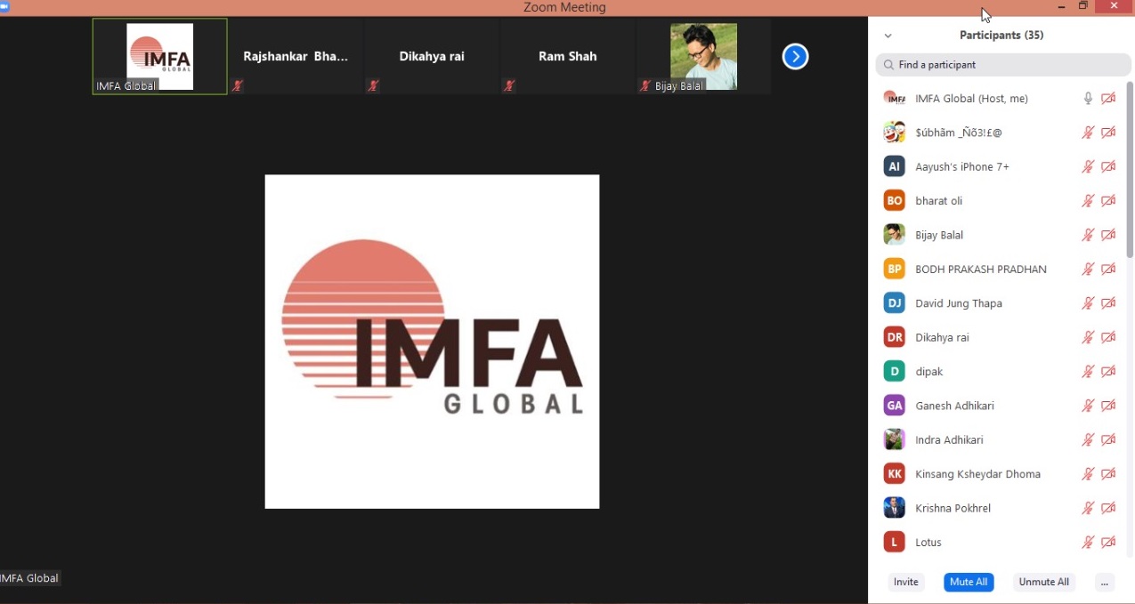
Task: Click Krishna Pokhrel's profile photo avatar
Action: click(x=894, y=508)
